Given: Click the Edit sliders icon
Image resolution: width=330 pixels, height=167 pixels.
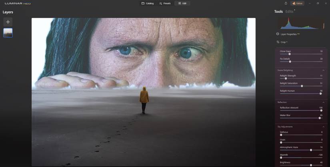Looking at the screenshot, I should coord(180,3).
